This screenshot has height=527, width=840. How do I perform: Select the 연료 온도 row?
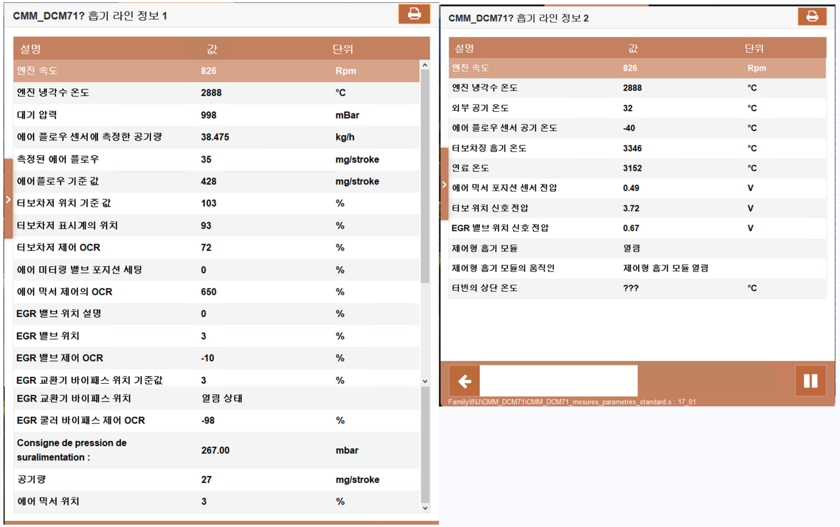(x=637, y=168)
